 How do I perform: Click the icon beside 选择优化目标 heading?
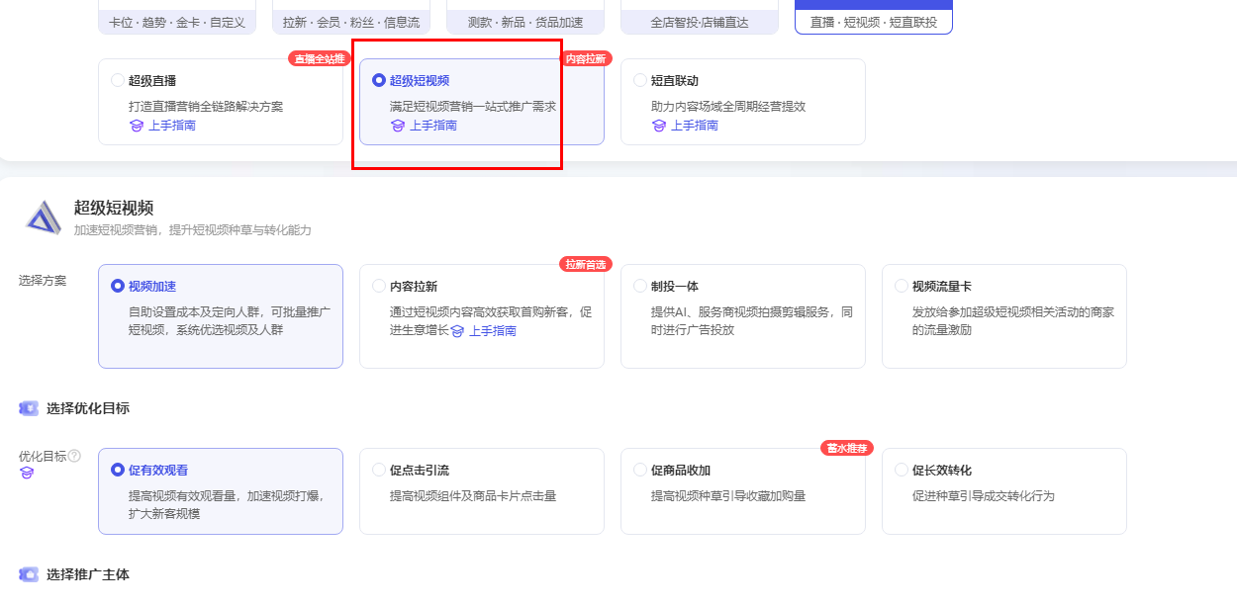[x=29, y=408]
